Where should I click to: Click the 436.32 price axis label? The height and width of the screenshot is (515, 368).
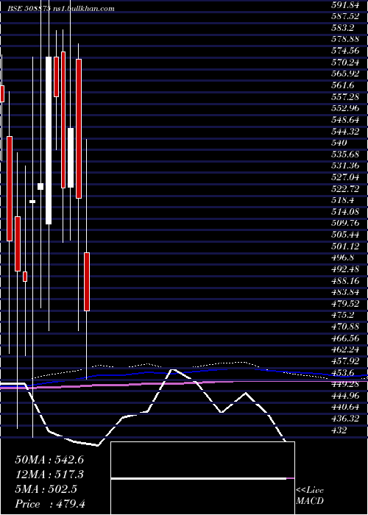click(346, 419)
